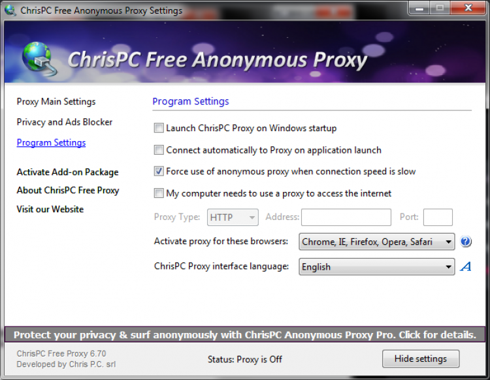Open Activate Add-on Package
The height and width of the screenshot is (380, 490).
click(67, 172)
